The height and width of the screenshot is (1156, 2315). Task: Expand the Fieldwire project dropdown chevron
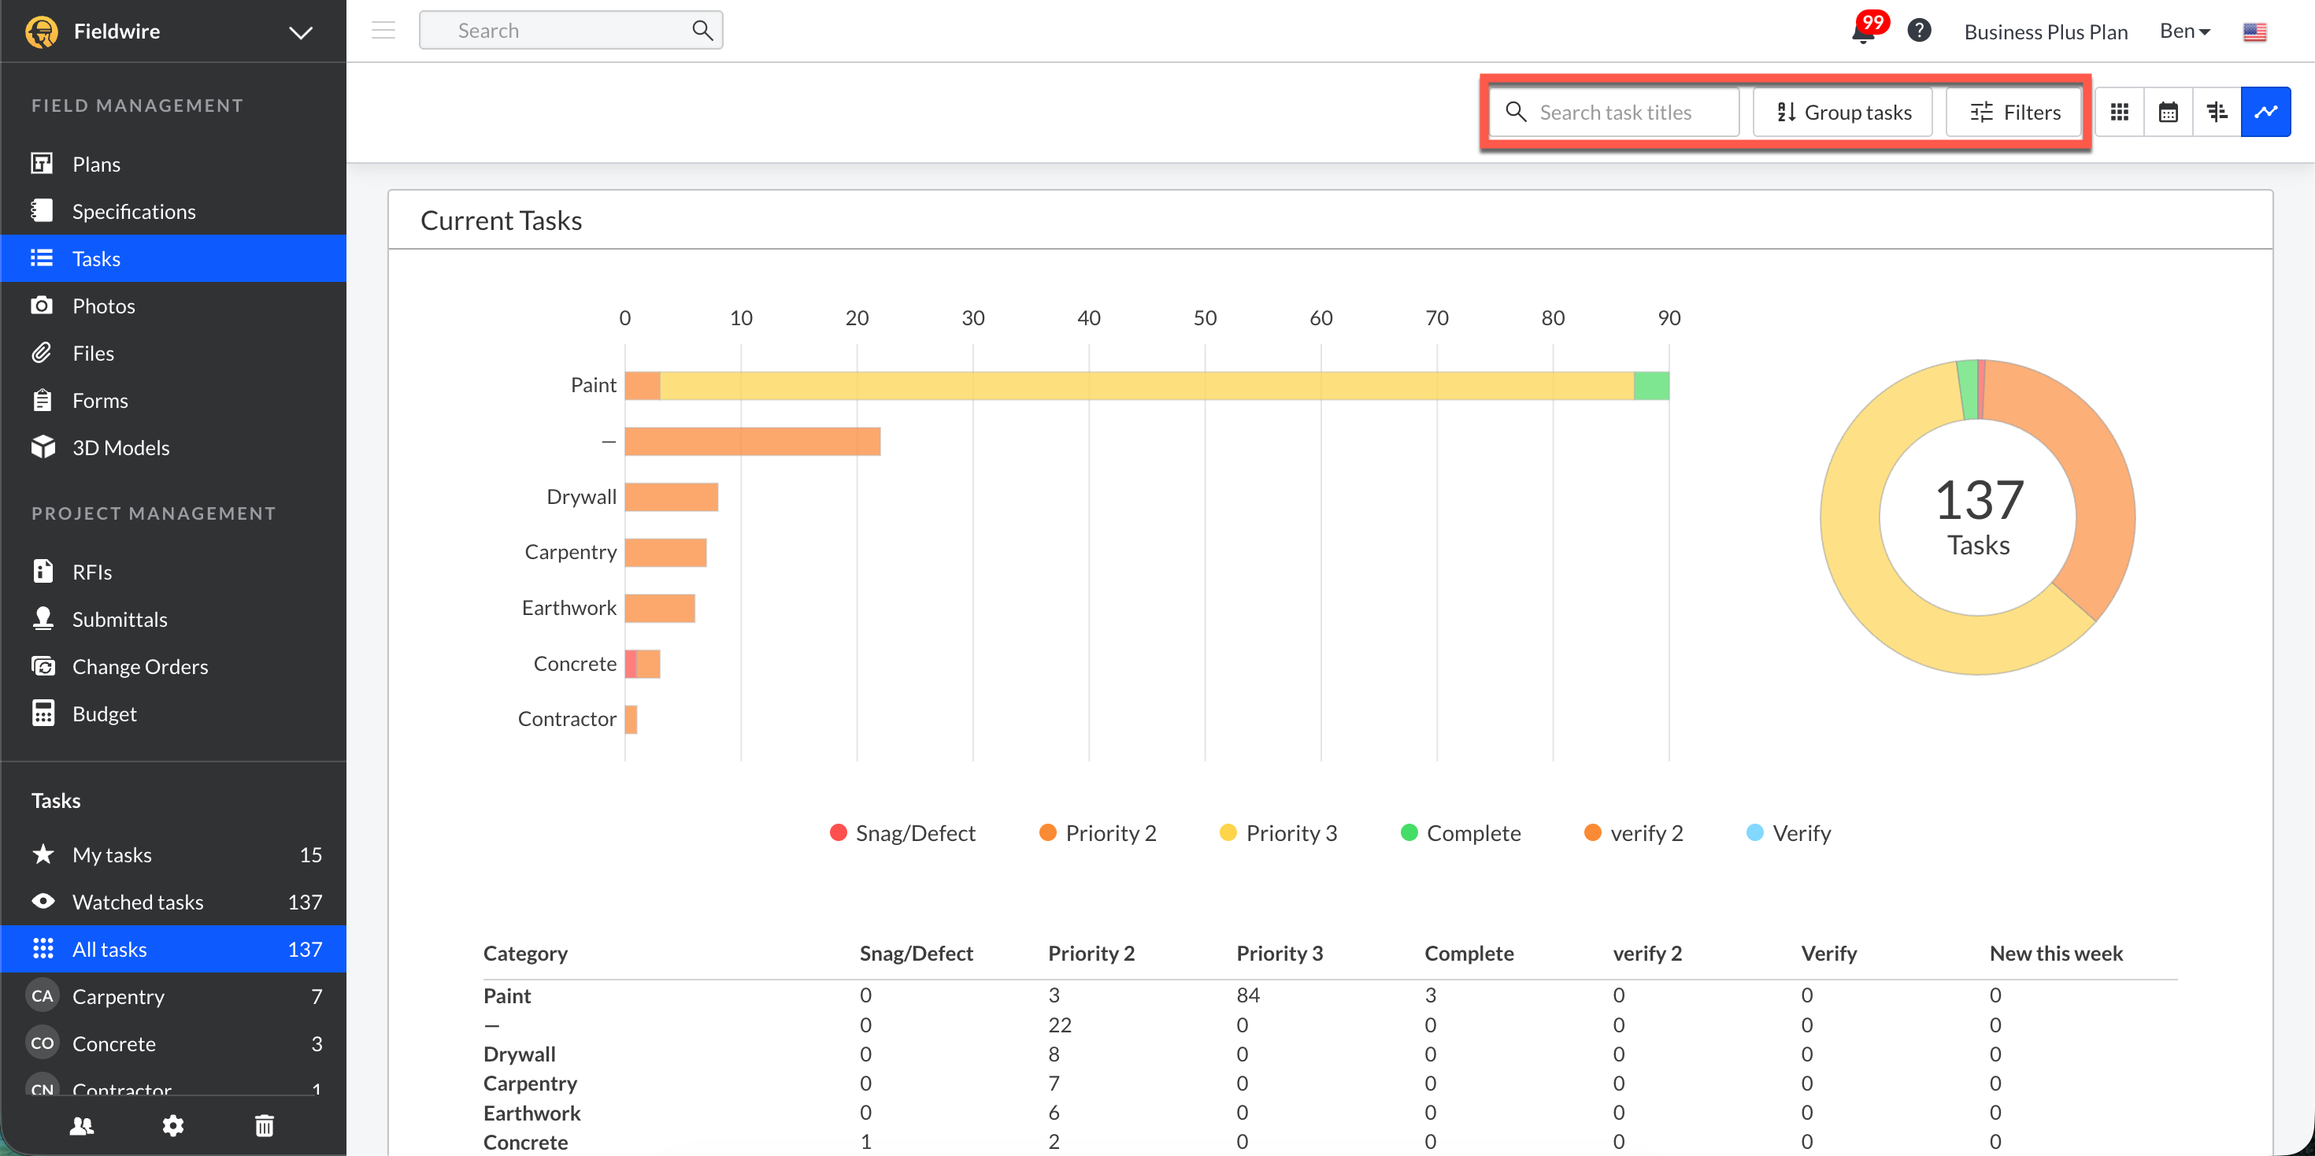(300, 32)
